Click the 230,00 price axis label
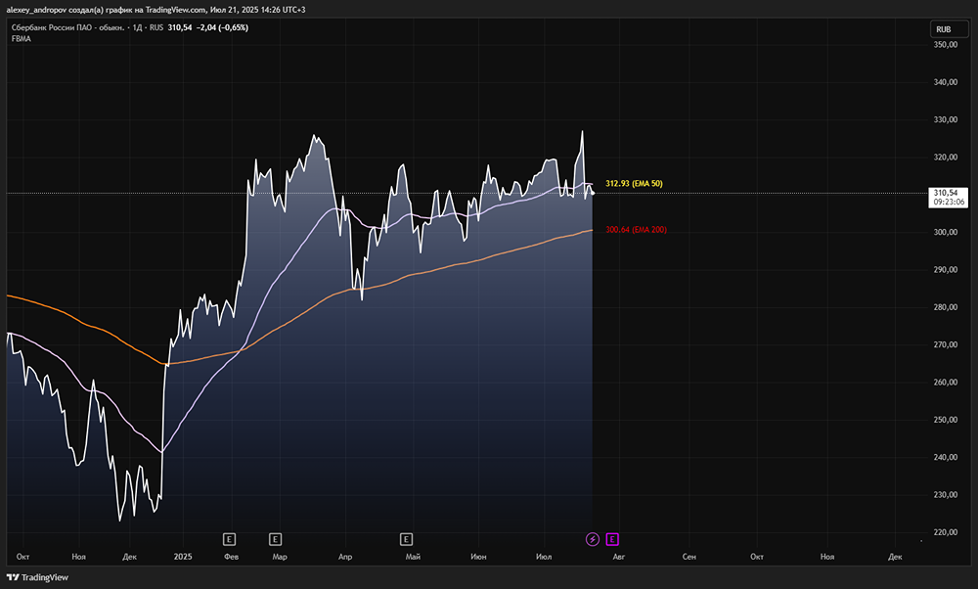Screen dimensions: 978x589 tap(945, 494)
